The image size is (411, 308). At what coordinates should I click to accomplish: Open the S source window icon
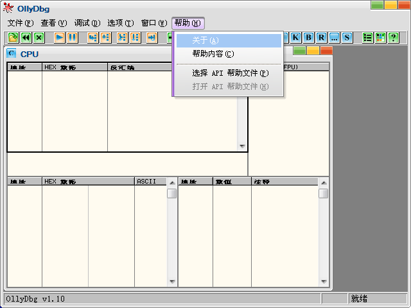347,38
